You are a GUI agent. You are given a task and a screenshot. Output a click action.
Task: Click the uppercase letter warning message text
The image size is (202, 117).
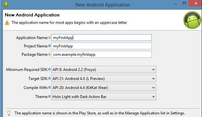69,23
